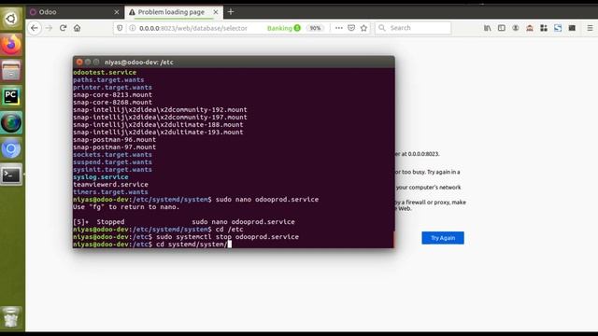Click the Search box
The width and height of the screenshot is (598, 336).
click(413, 28)
